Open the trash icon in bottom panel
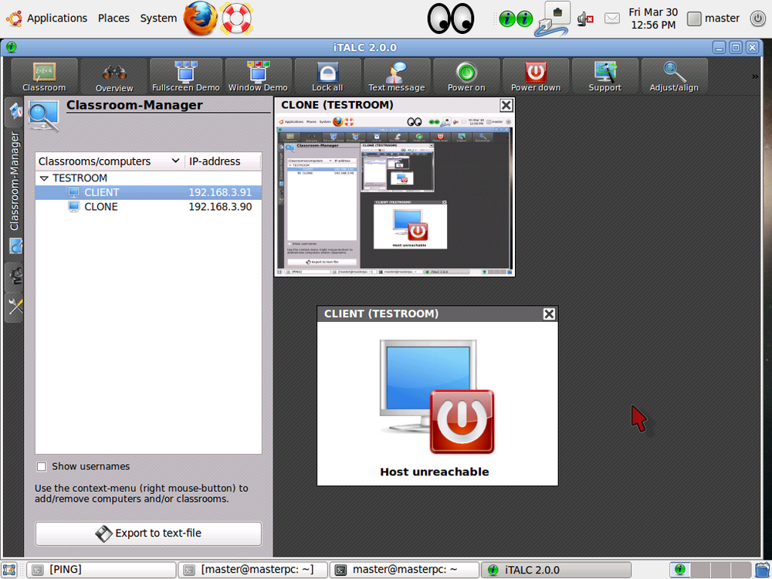 pyautogui.click(x=763, y=570)
